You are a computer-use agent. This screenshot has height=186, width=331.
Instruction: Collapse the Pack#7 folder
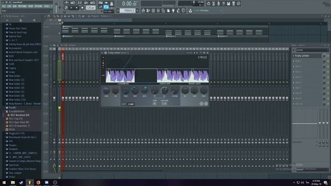click(12, 107)
